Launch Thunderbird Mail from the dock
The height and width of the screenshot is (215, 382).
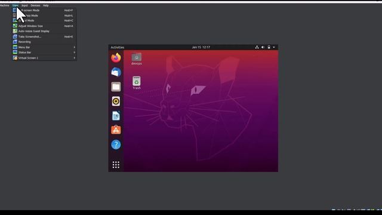coord(116,72)
